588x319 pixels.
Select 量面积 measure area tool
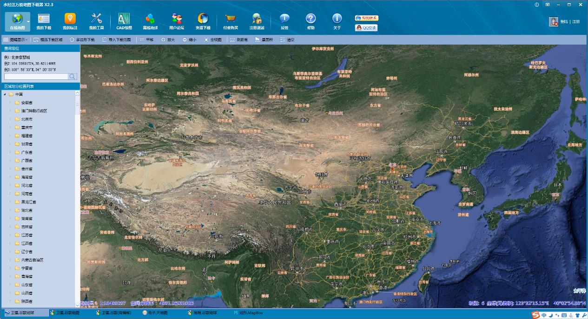(264, 40)
